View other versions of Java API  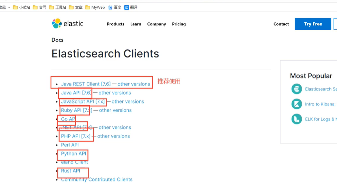(114, 93)
